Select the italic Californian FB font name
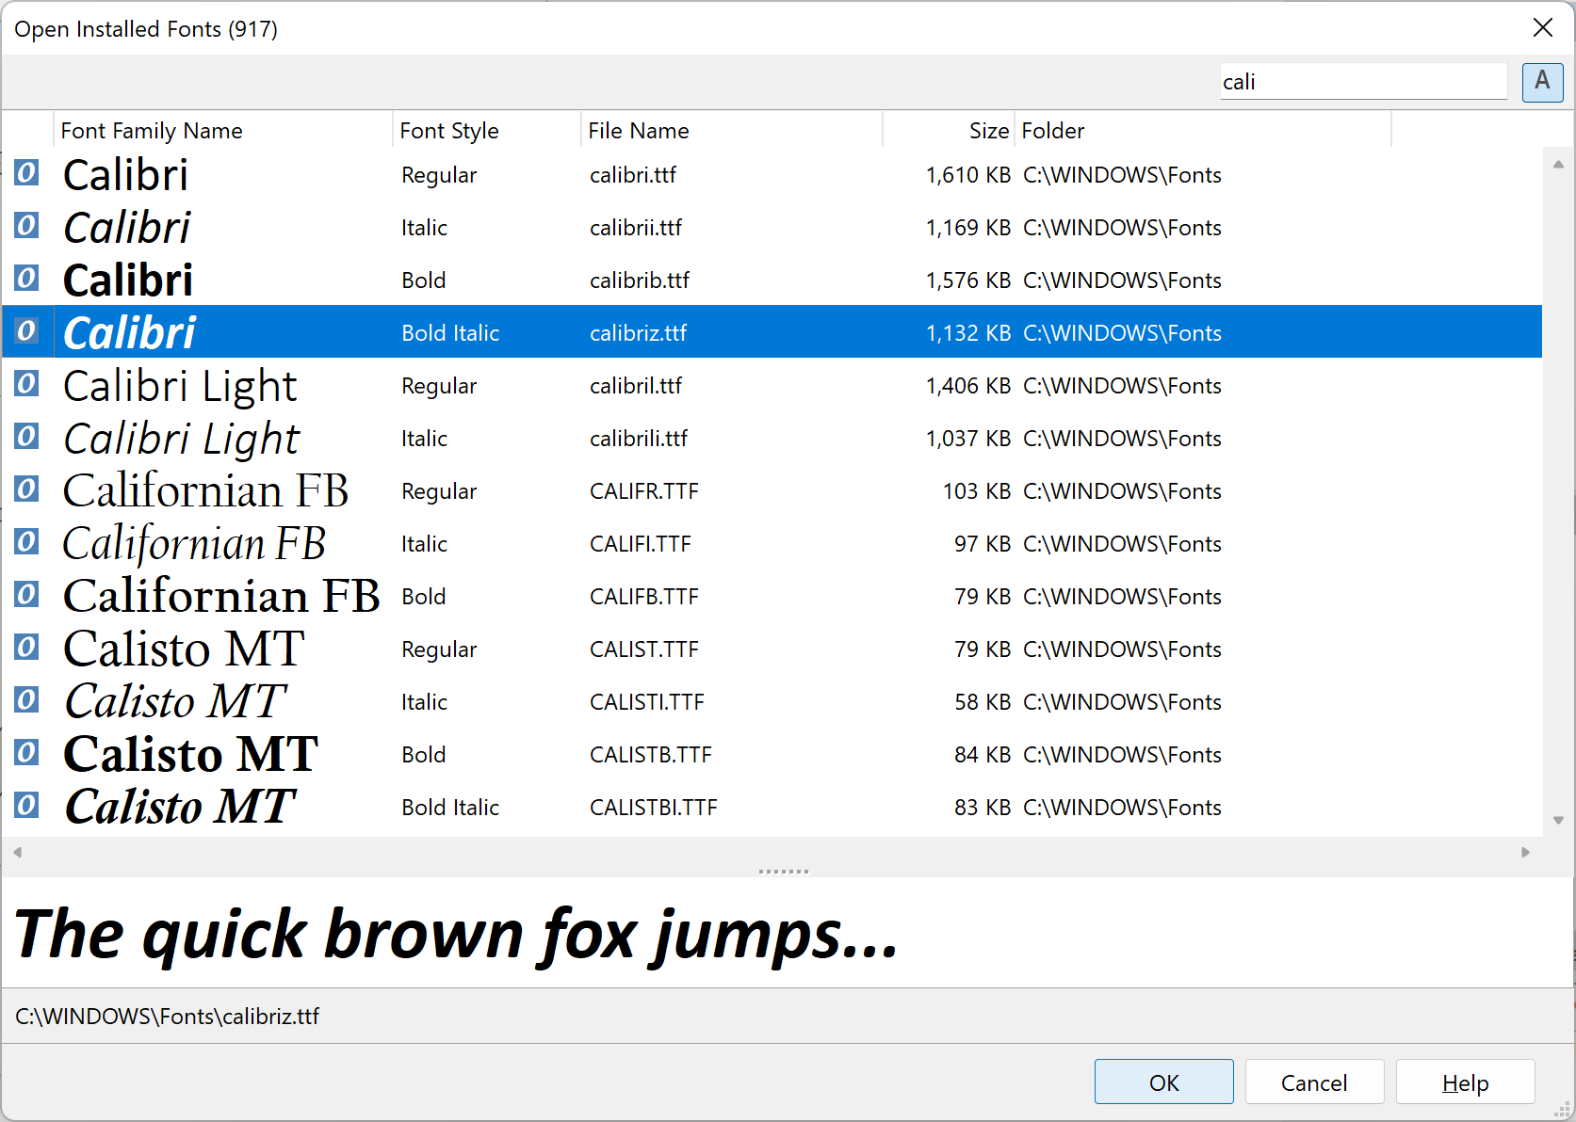The image size is (1576, 1122). pyautogui.click(x=194, y=544)
